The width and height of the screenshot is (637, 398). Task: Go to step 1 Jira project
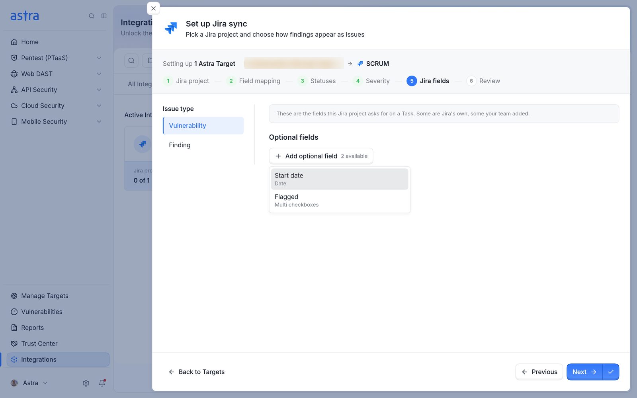[186, 81]
